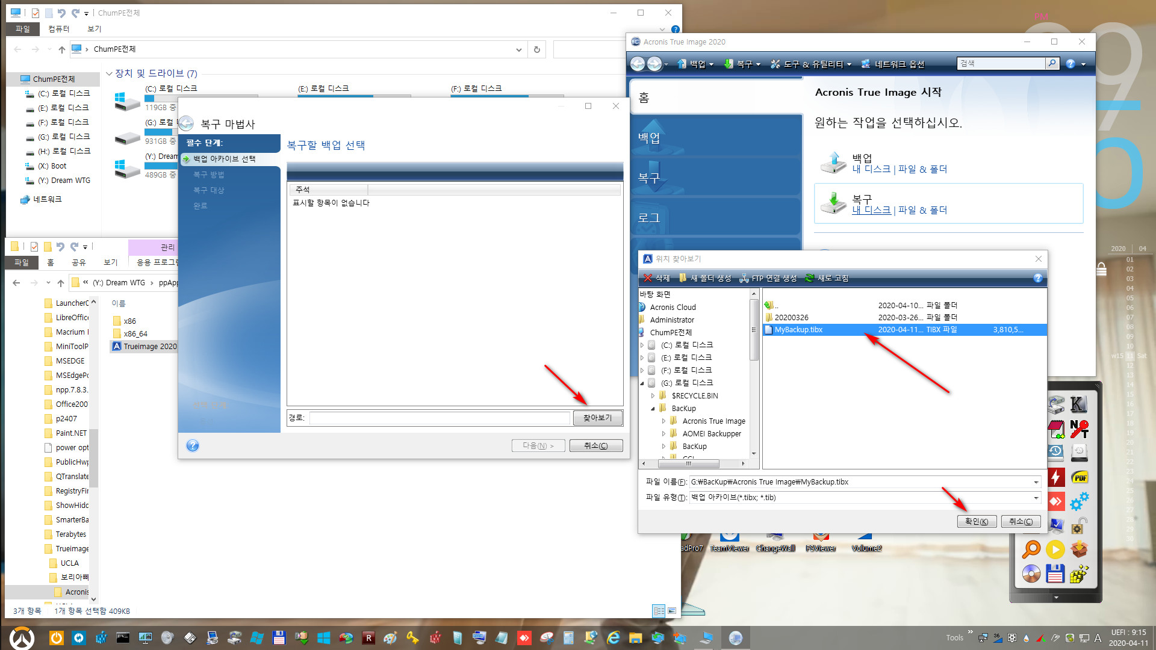The image size is (1156, 650).
Task: Refresh the list with 새로 고침
Action: point(827,278)
